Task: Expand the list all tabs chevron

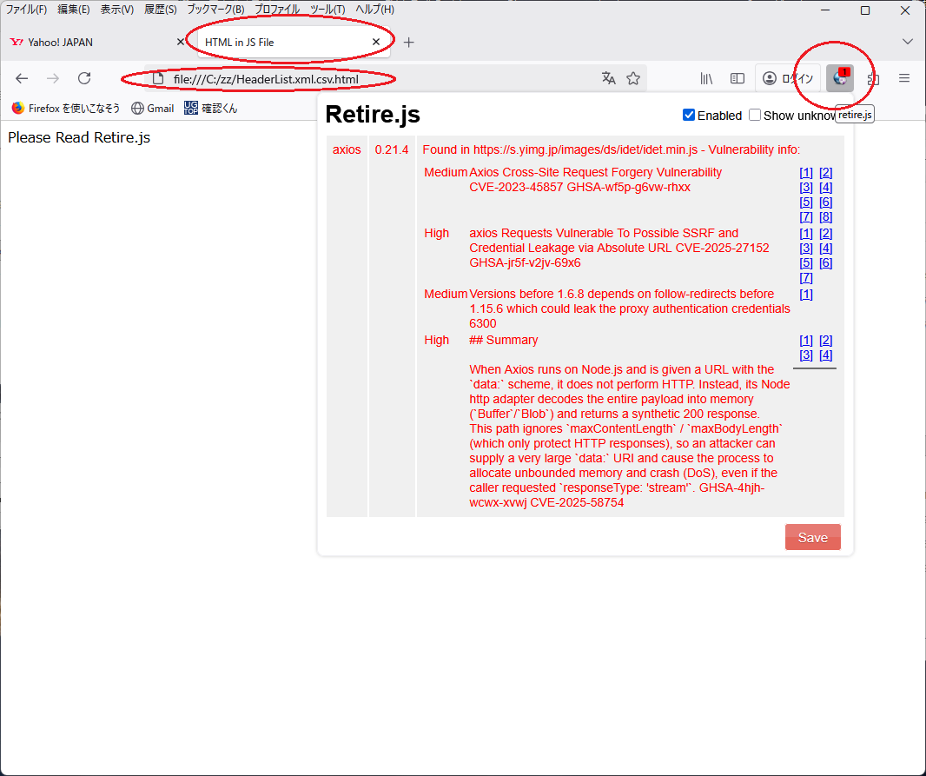Action: click(908, 42)
